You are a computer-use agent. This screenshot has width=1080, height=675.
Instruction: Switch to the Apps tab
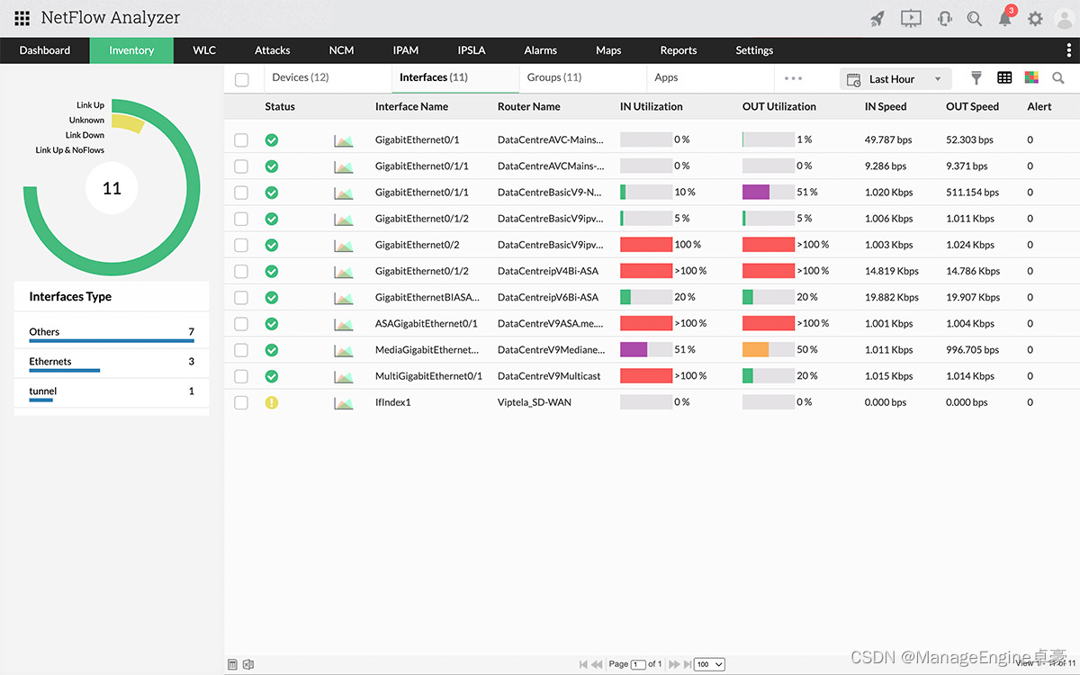pos(667,77)
